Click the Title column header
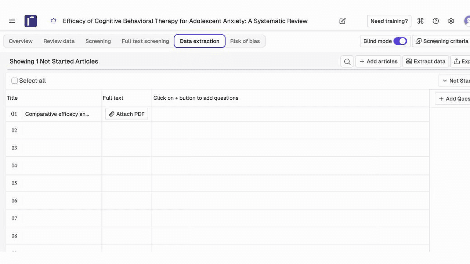Screen dimensions: 470x264 [x=12, y=98]
